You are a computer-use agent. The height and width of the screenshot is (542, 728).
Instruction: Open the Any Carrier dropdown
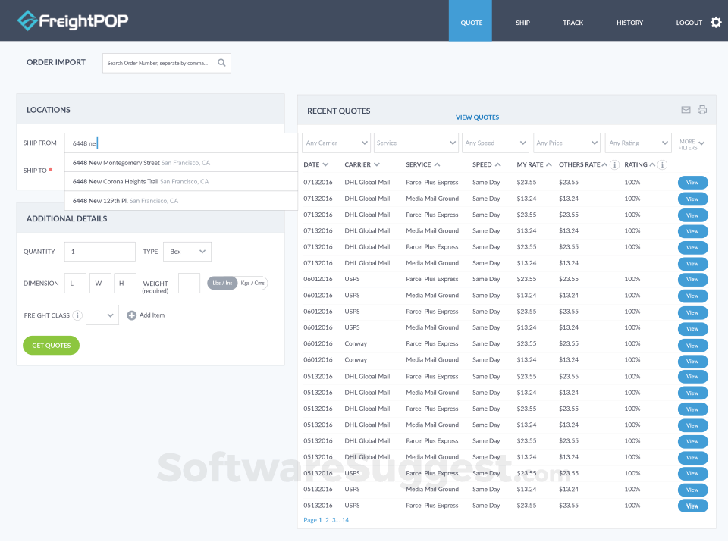tap(336, 143)
